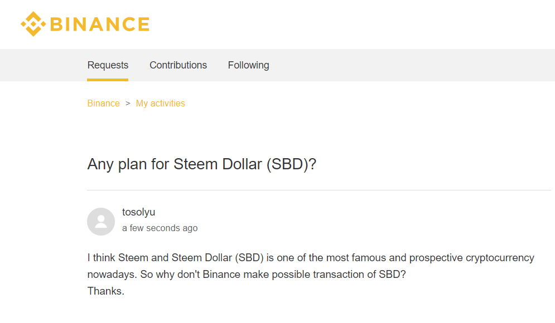Click the 'Thanks.' line in the post

[106, 291]
